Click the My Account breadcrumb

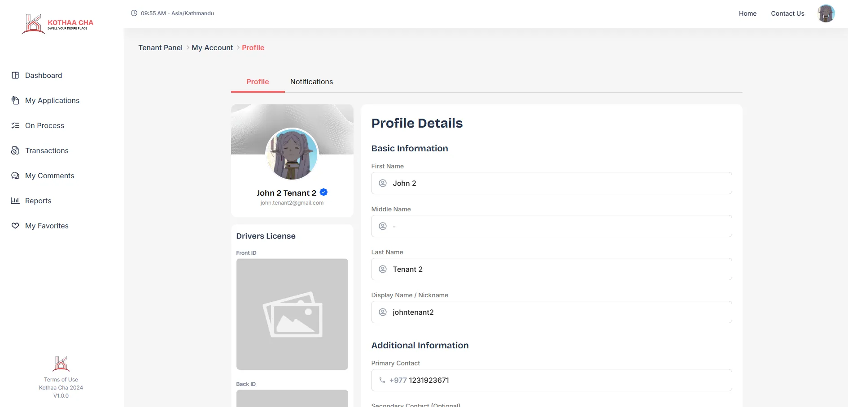pos(212,47)
